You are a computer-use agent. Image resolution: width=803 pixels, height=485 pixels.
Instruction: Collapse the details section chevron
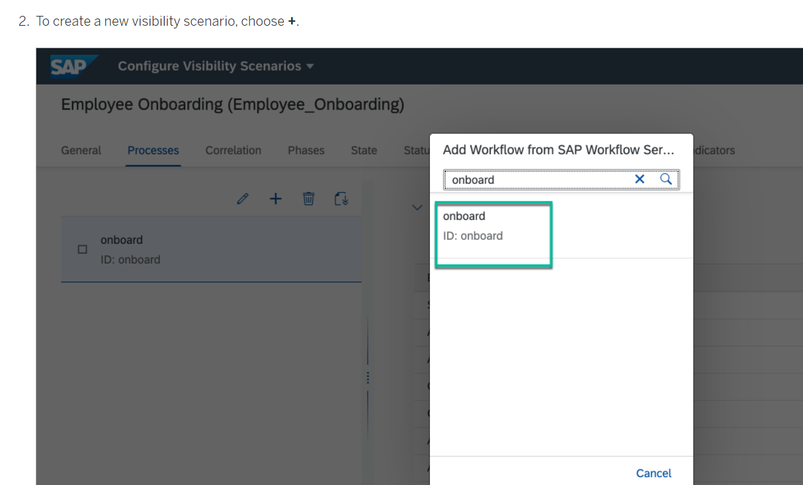[x=417, y=207]
